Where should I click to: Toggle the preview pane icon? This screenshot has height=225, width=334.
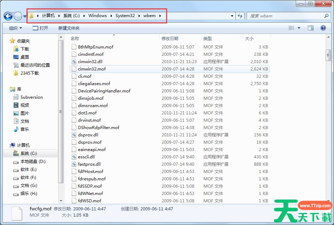311,28
